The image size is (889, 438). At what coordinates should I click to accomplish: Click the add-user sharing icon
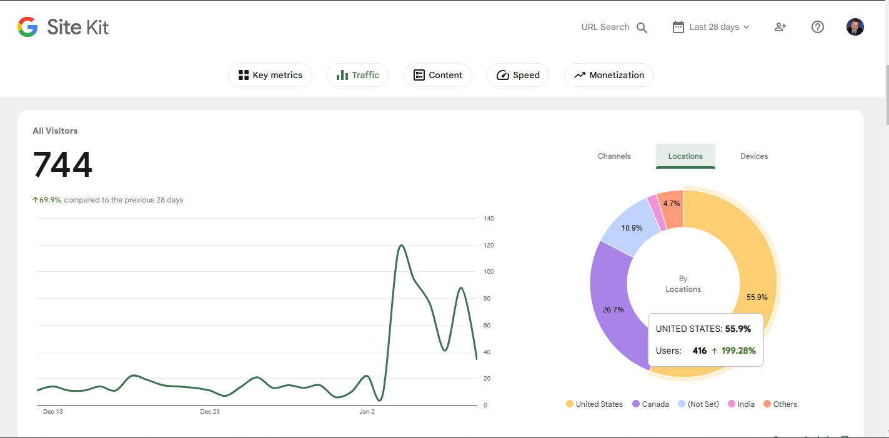point(780,27)
